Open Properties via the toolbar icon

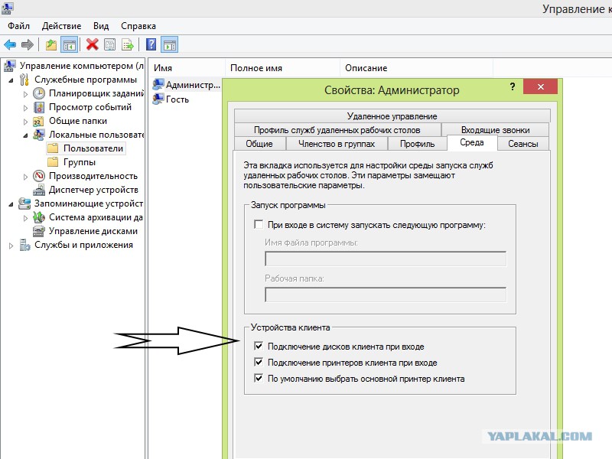110,44
